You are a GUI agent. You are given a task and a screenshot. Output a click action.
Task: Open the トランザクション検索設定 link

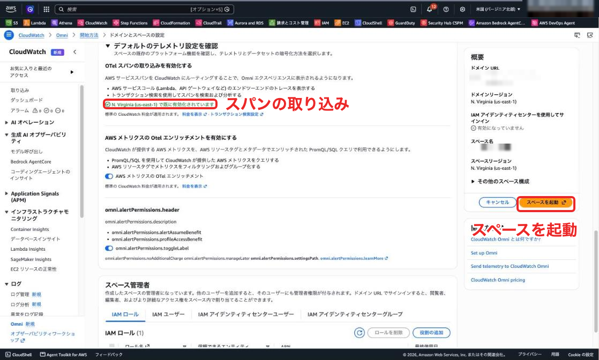point(236,114)
